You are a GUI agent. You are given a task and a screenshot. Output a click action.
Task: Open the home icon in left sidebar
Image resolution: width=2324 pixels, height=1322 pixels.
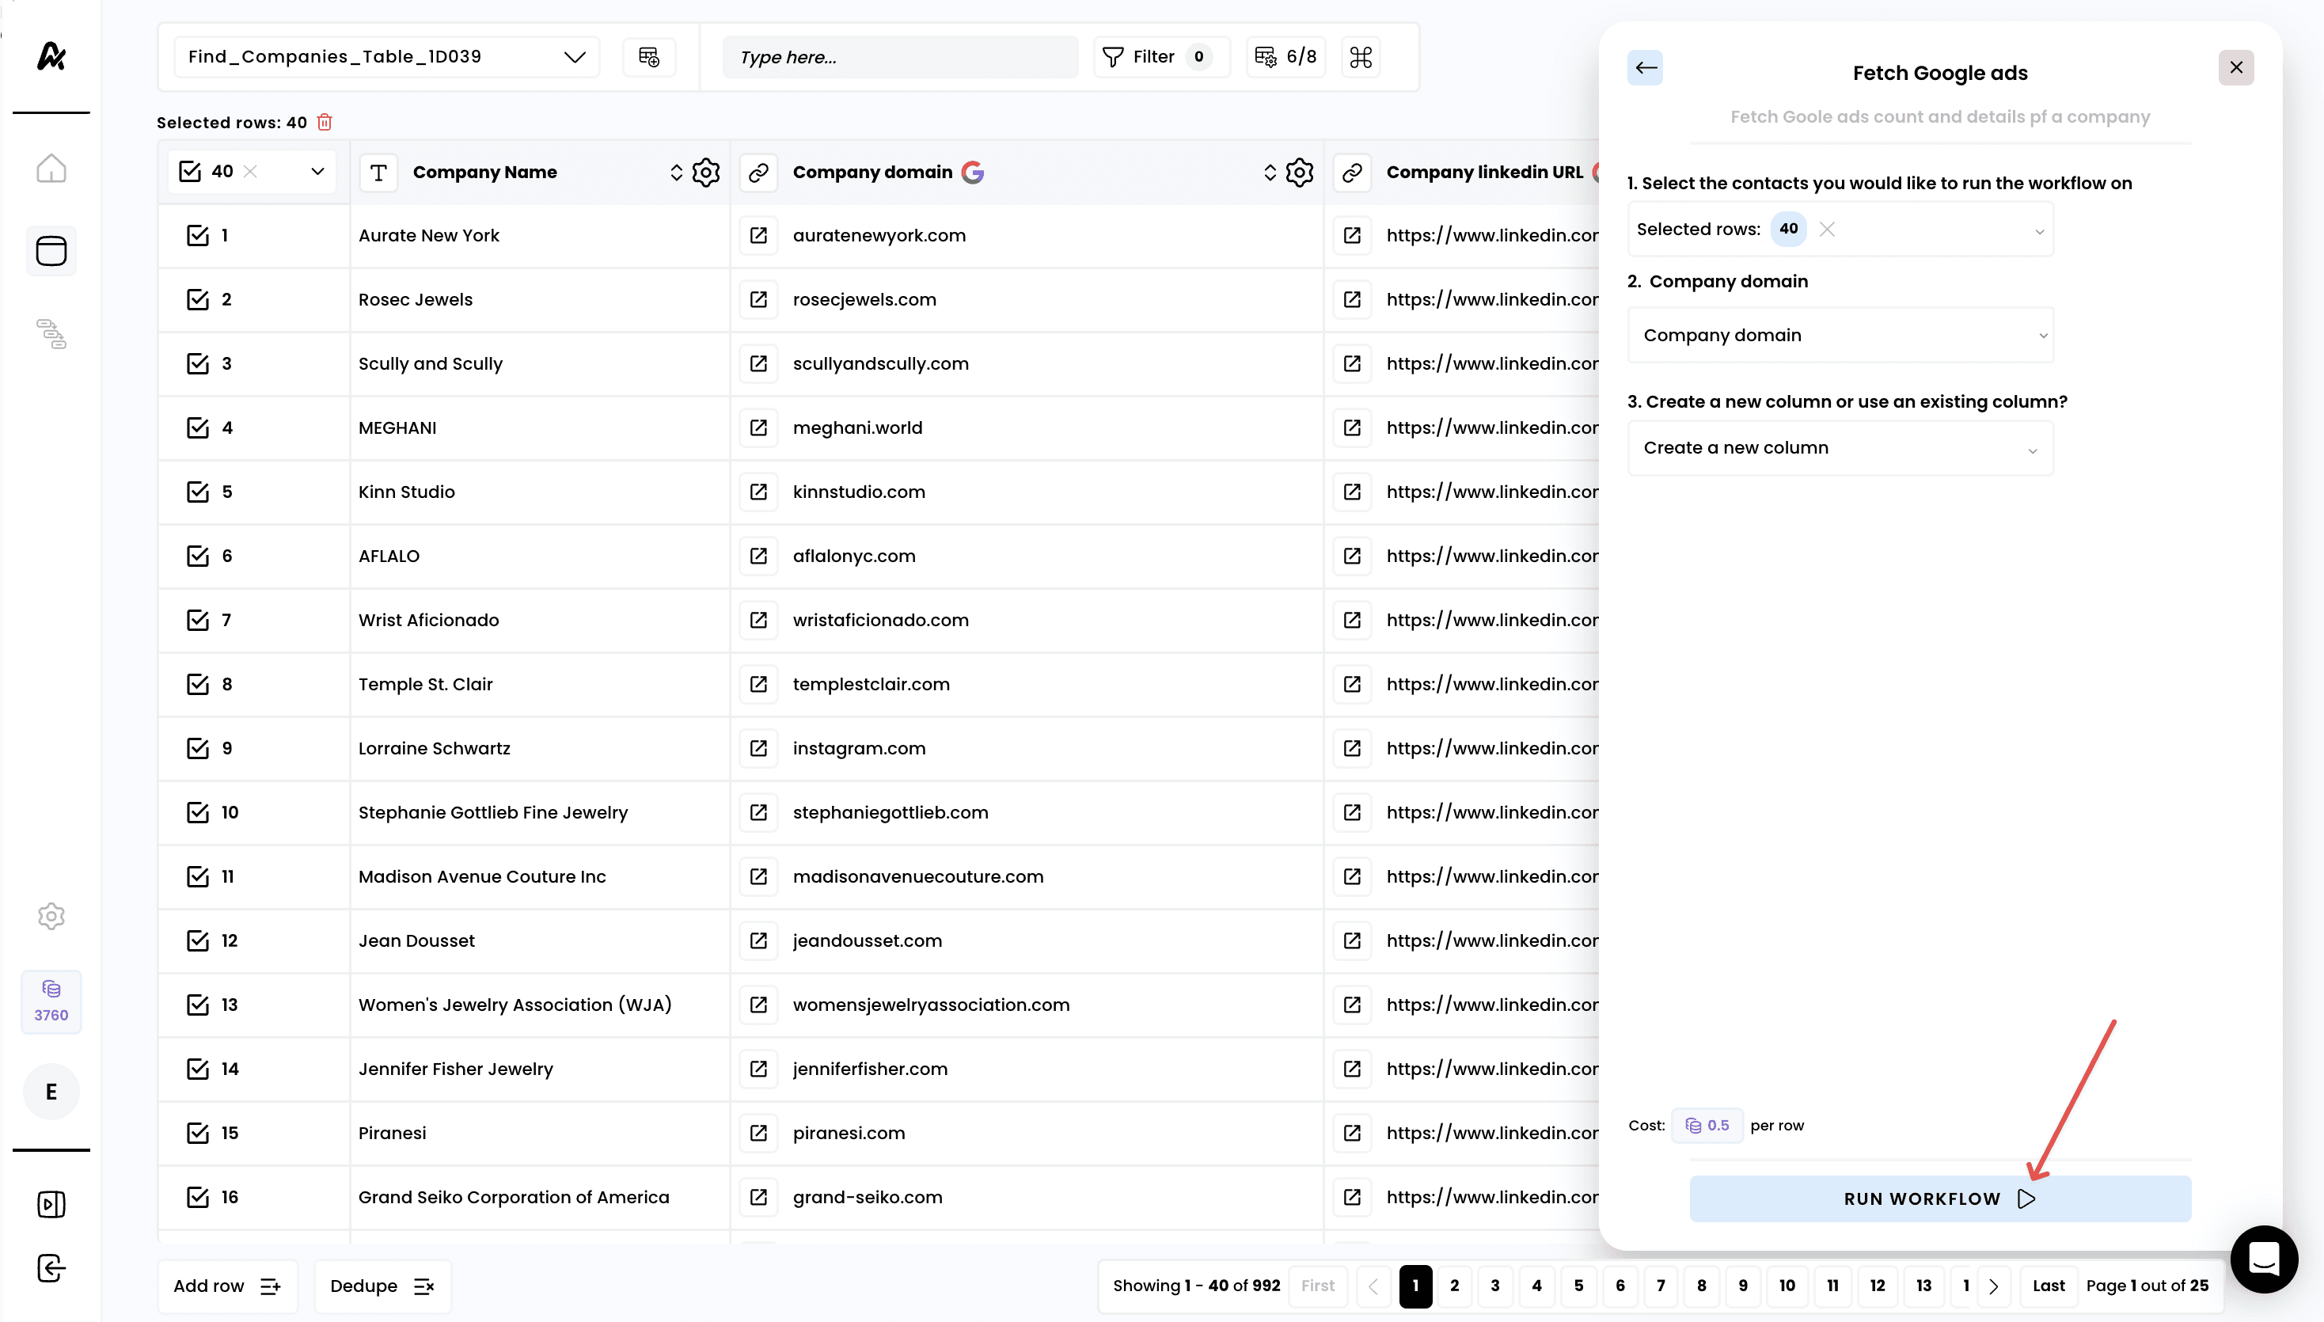pyautogui.click(x=51, y=168)
